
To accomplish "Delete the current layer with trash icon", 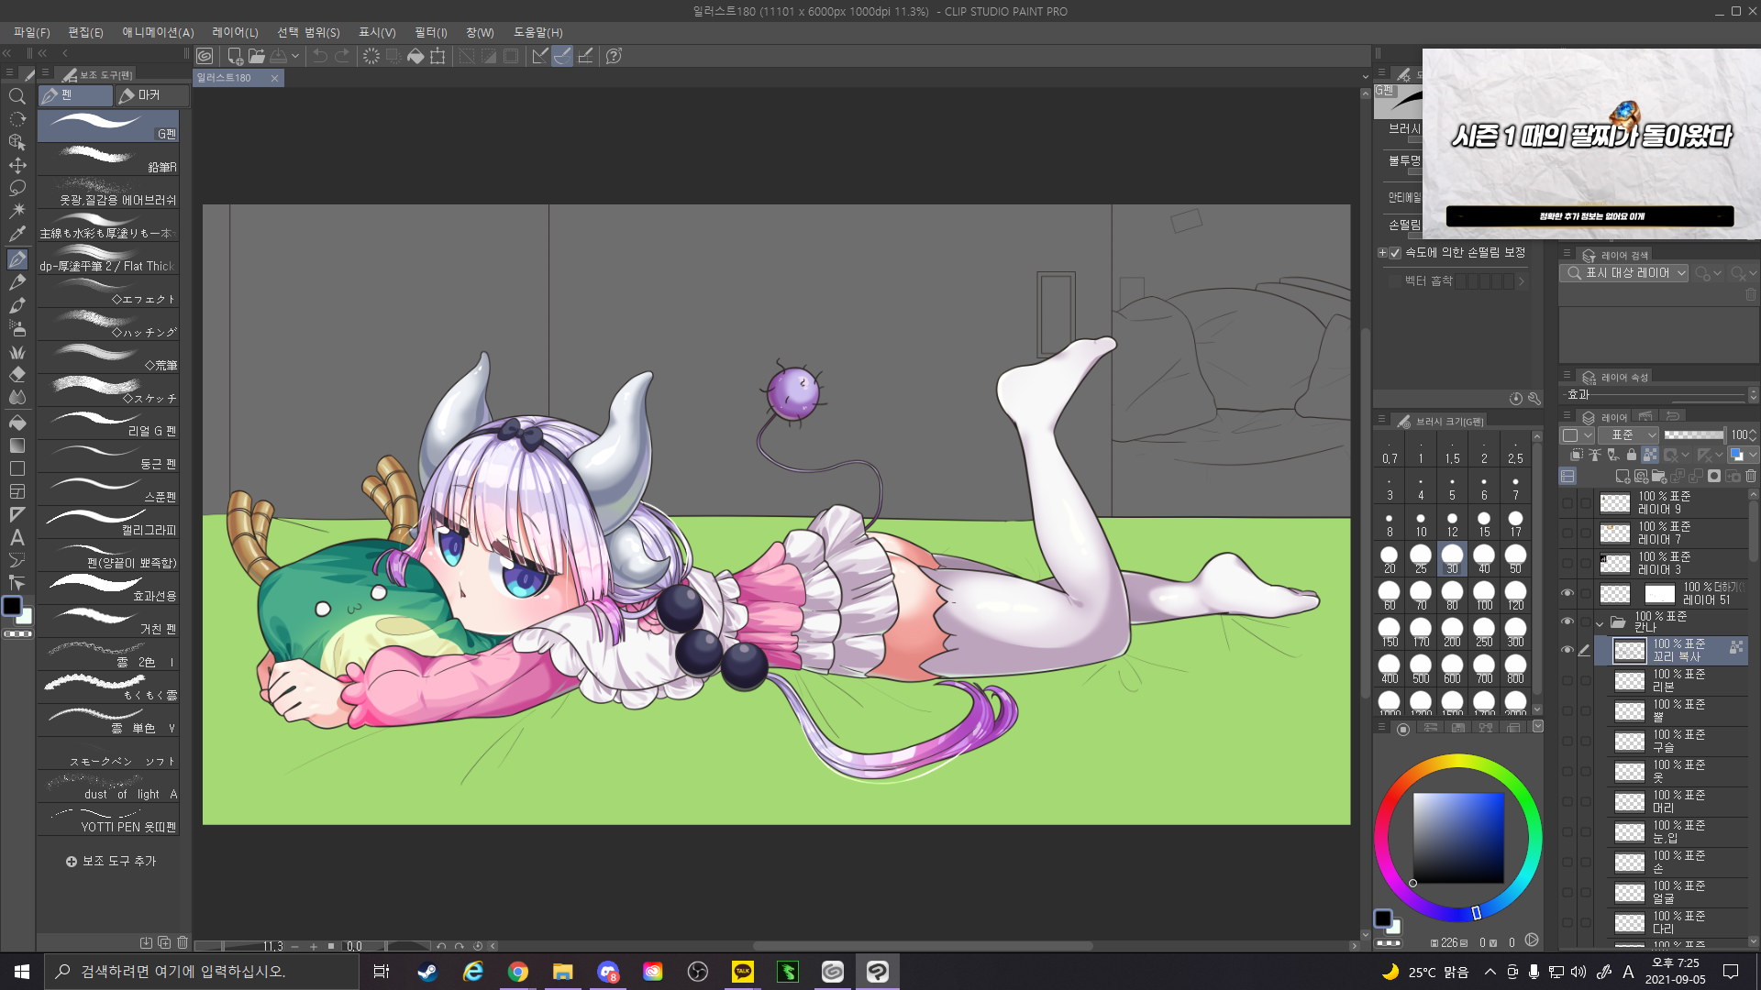I will tap(1751, 476).
